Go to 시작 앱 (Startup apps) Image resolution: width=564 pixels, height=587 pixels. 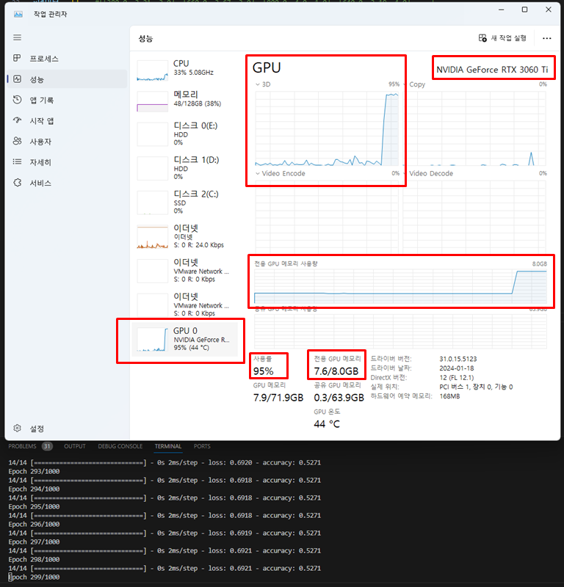point(67,120)
